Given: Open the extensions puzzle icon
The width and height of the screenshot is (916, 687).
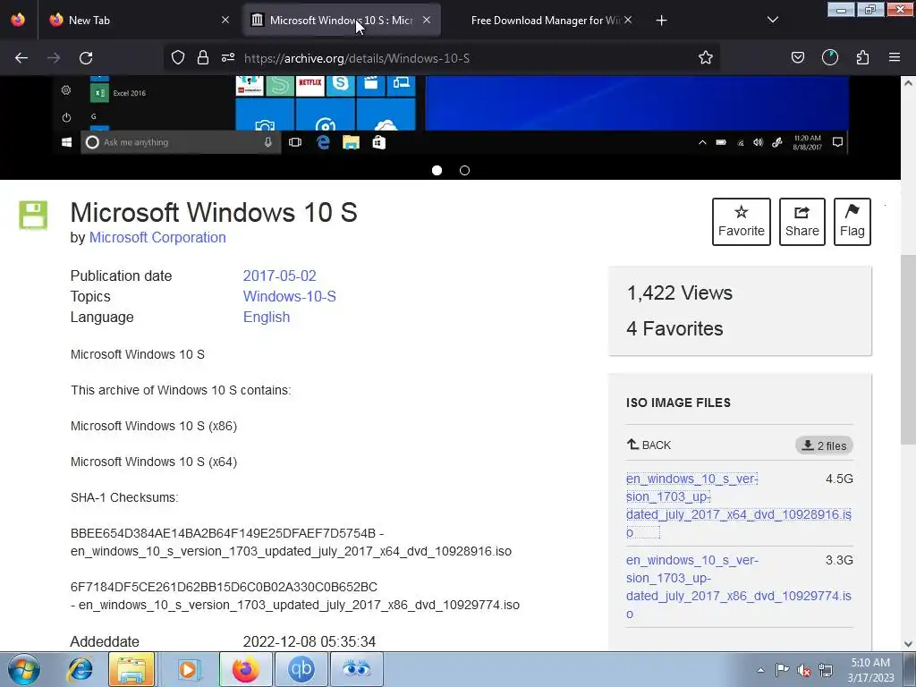Looking at the screenshot, I should click(x=862, y=57).
